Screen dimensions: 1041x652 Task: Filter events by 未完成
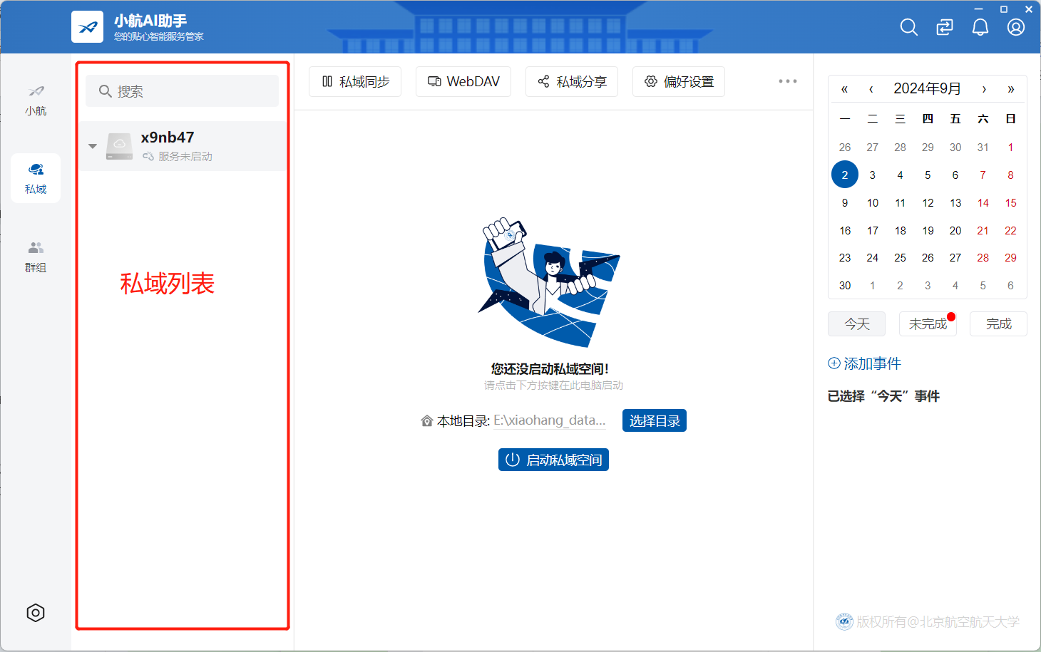click(928, 324)
